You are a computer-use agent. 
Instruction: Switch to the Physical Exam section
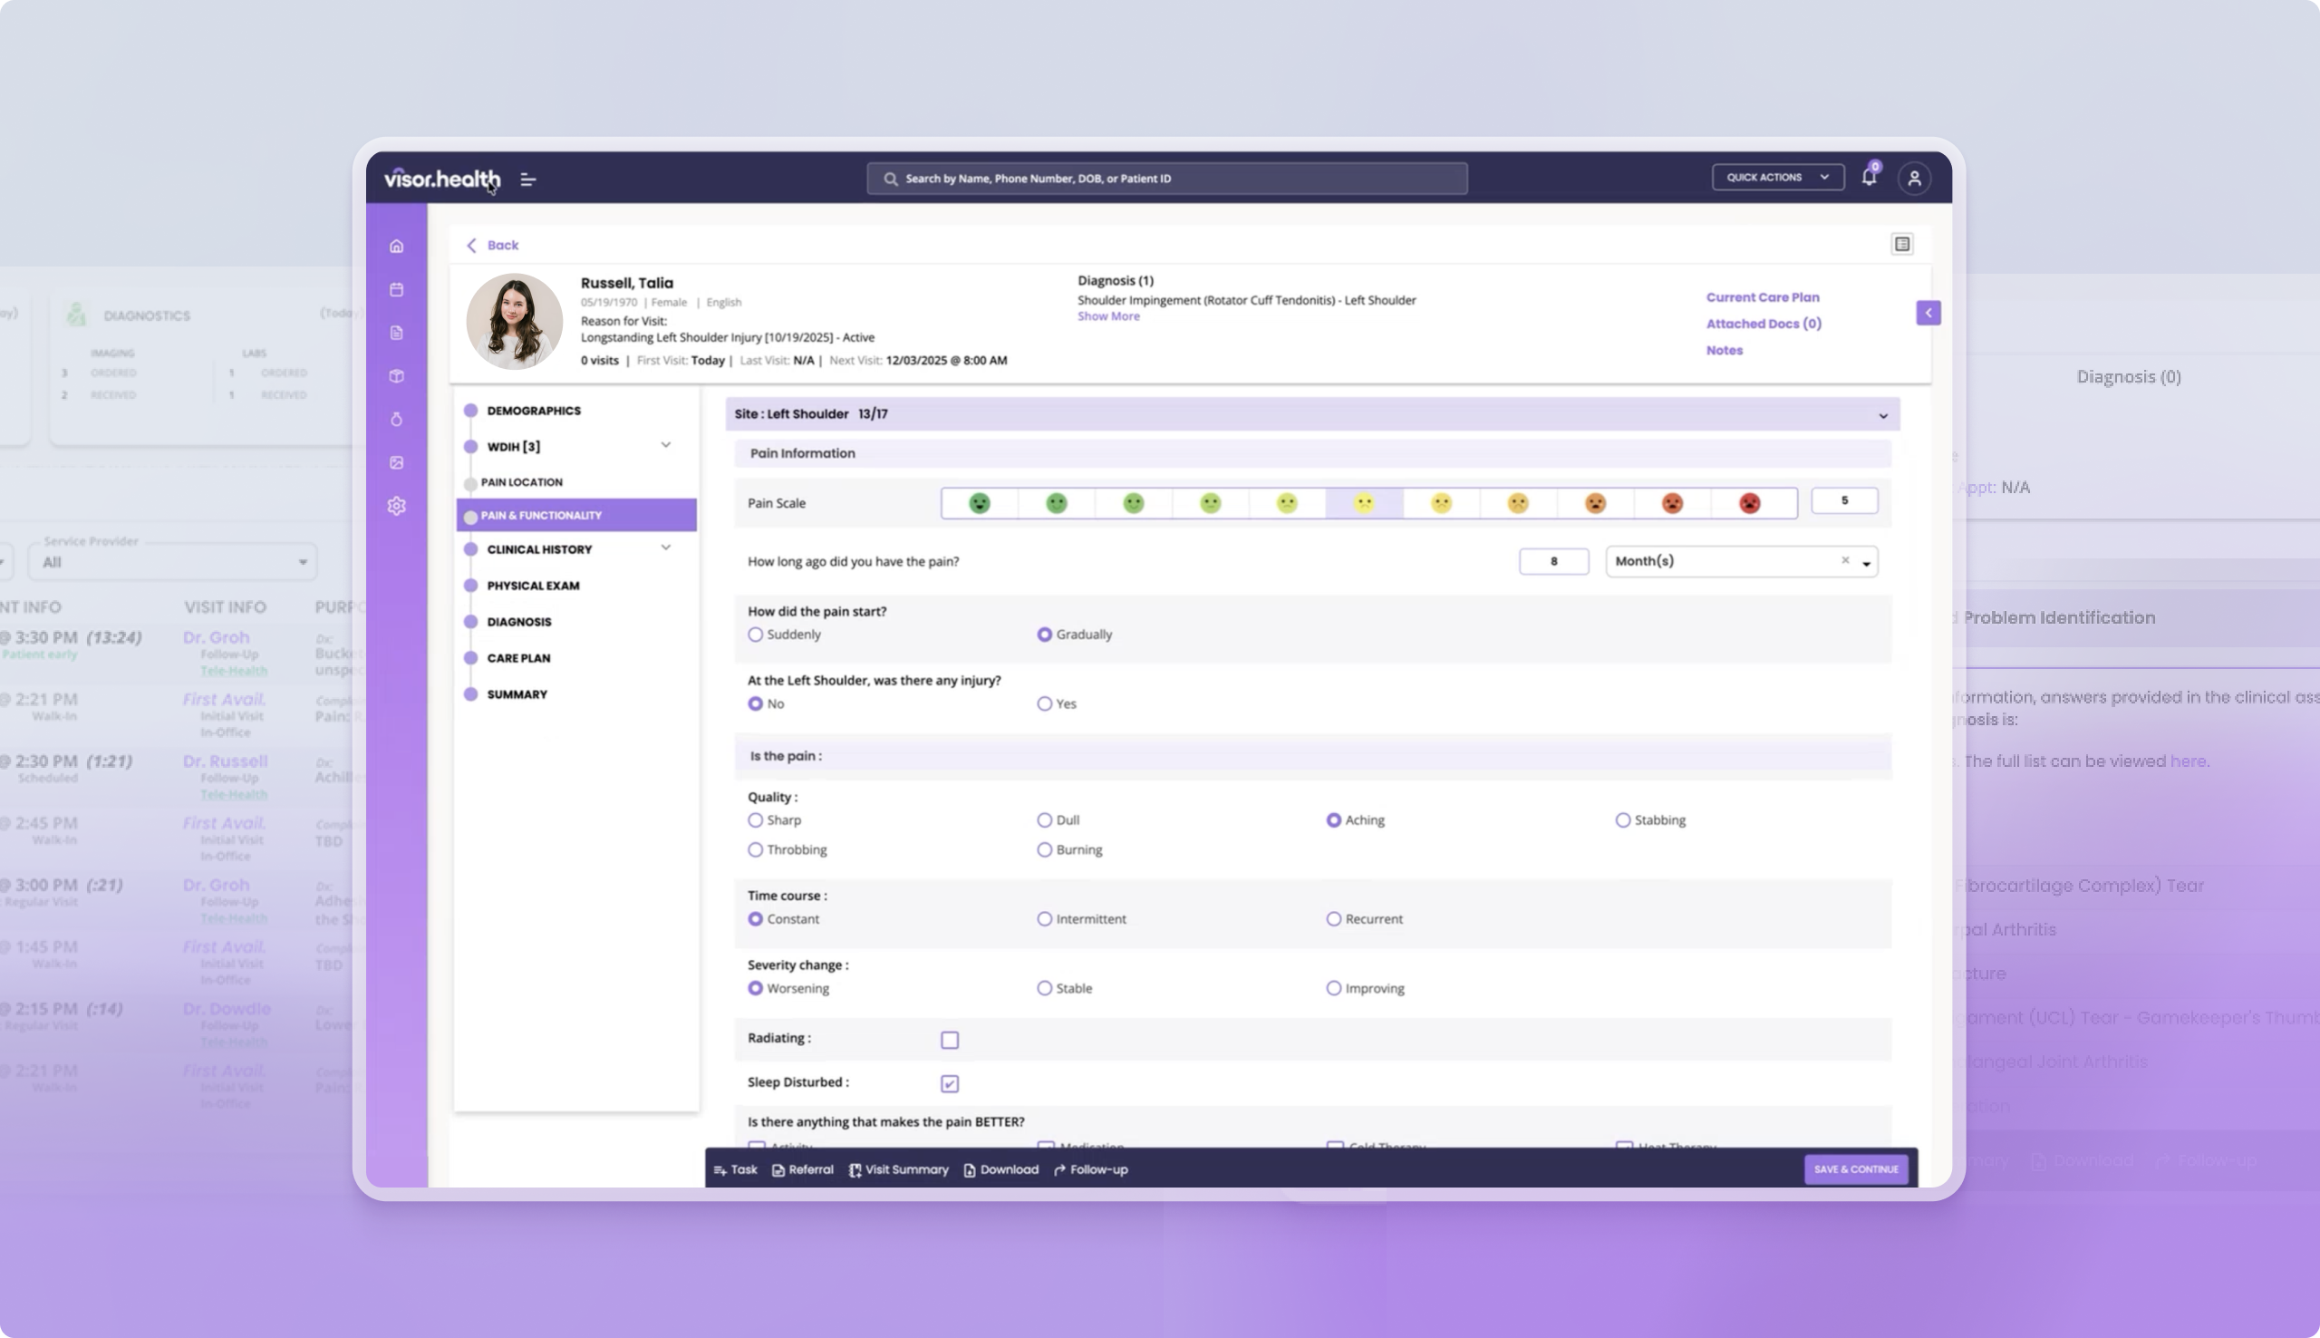(534, 586)
